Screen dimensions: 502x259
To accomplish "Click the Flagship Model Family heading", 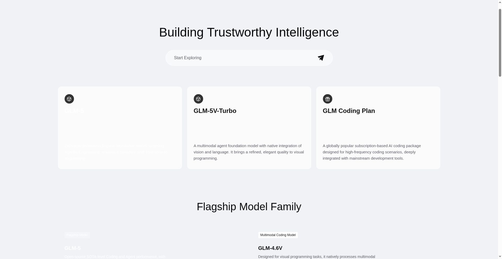I will click(249, 207).
